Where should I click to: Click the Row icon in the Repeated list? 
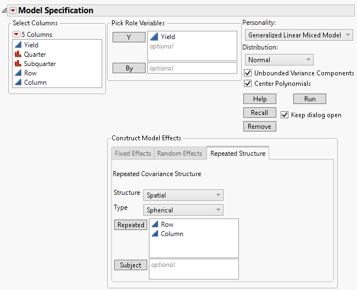coord(155,225)
